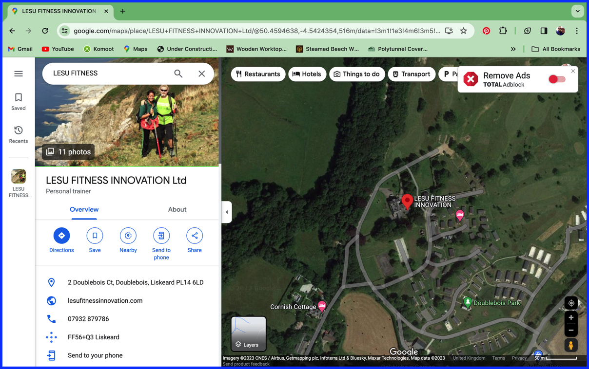Open the Terms link
This screenshot has width=589, height=369.
click(x=498, y=358)
